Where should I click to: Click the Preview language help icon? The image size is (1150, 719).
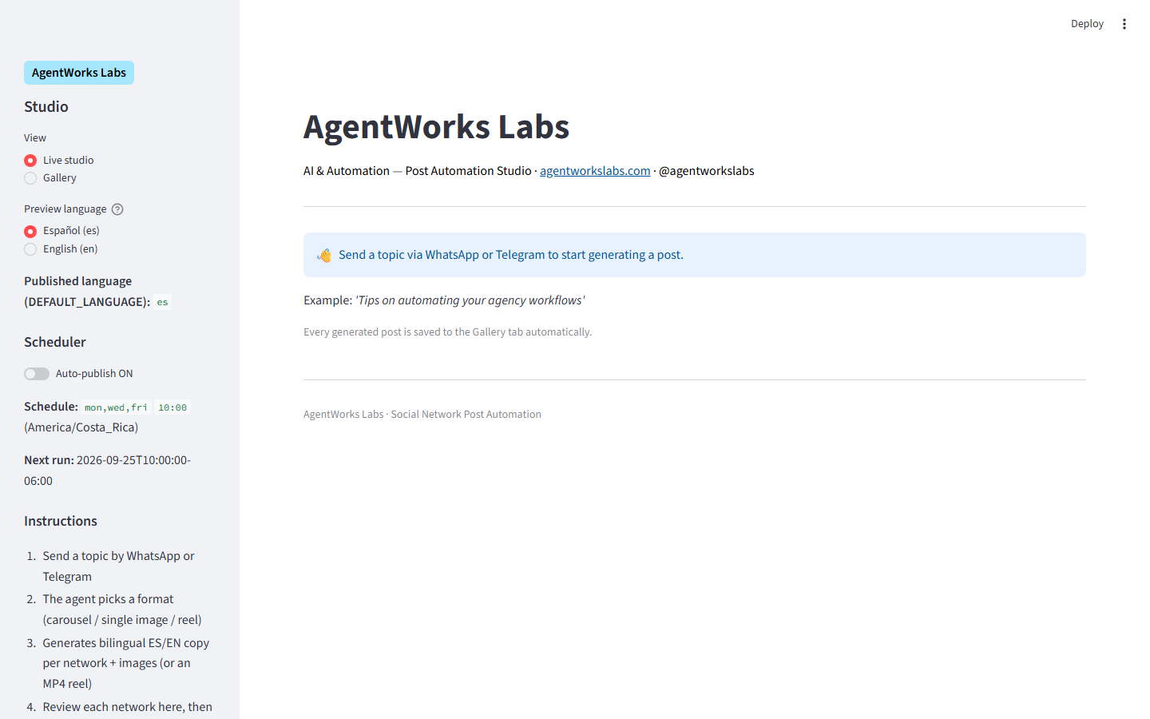click(117, 209)
